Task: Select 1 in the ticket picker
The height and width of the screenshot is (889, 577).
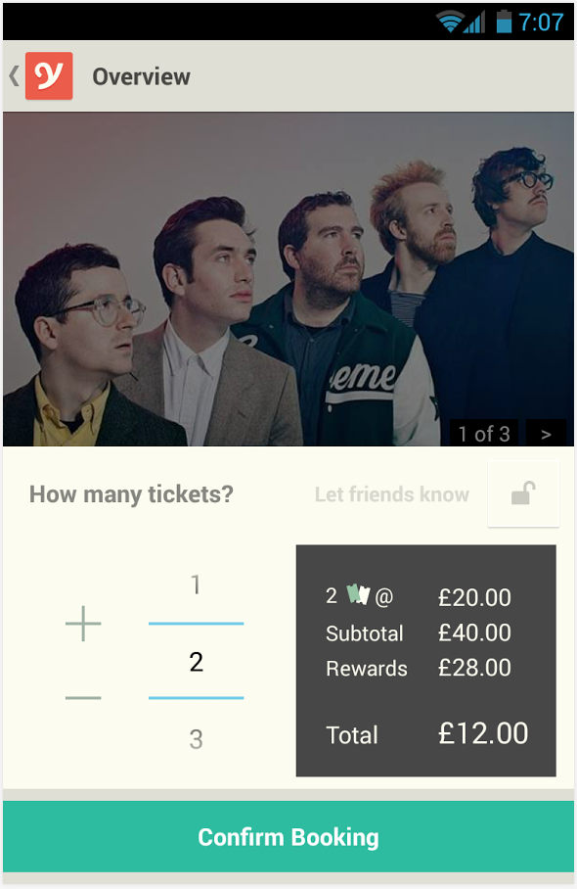Action: pyautogui.click(x=196, y=585)
